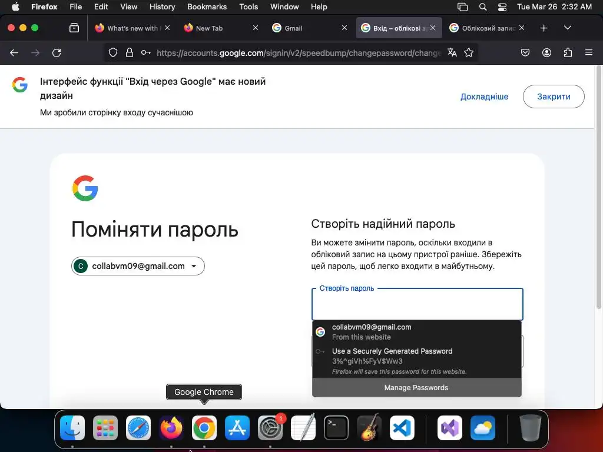Expand the collabvm09@gmail.com account selector
Screen dimensions: 603x452
click(138, 266)
